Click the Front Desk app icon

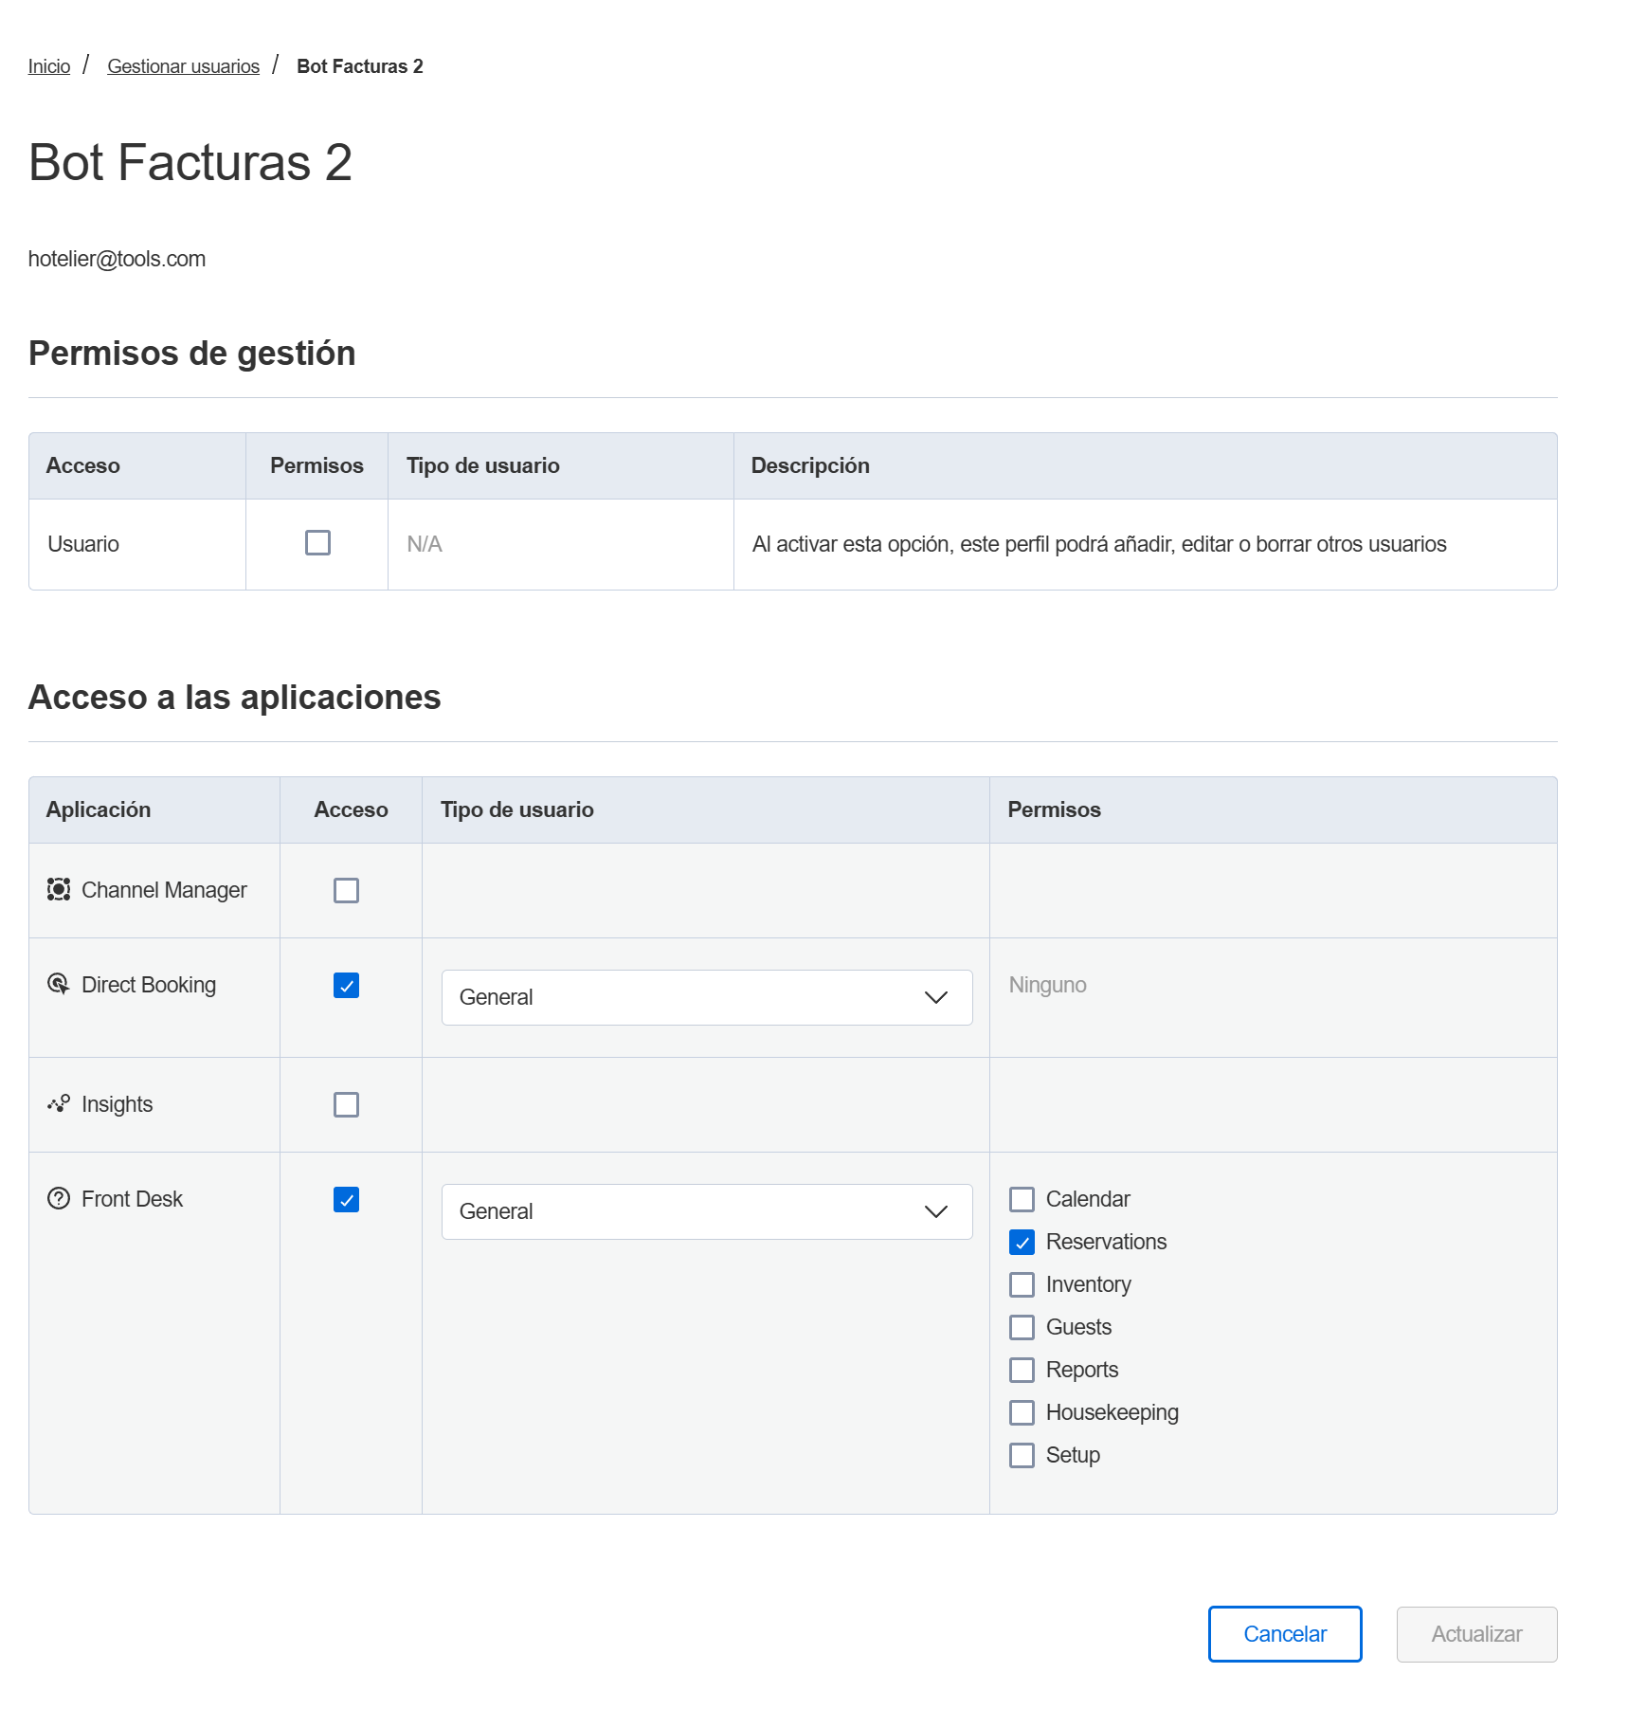click(x=59, y=1198)
